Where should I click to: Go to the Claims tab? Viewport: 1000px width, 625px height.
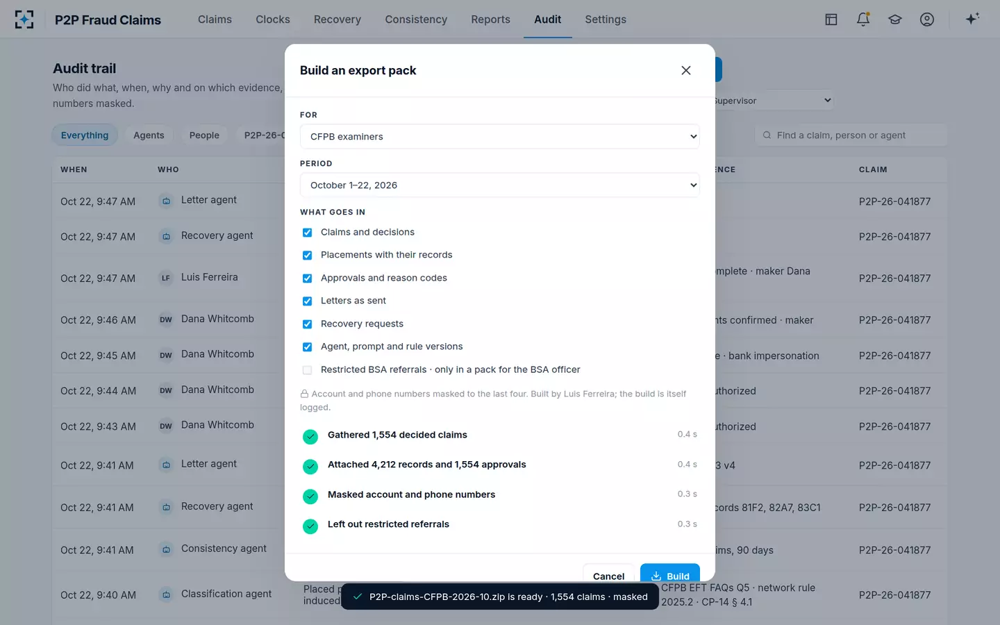(215, 19)
